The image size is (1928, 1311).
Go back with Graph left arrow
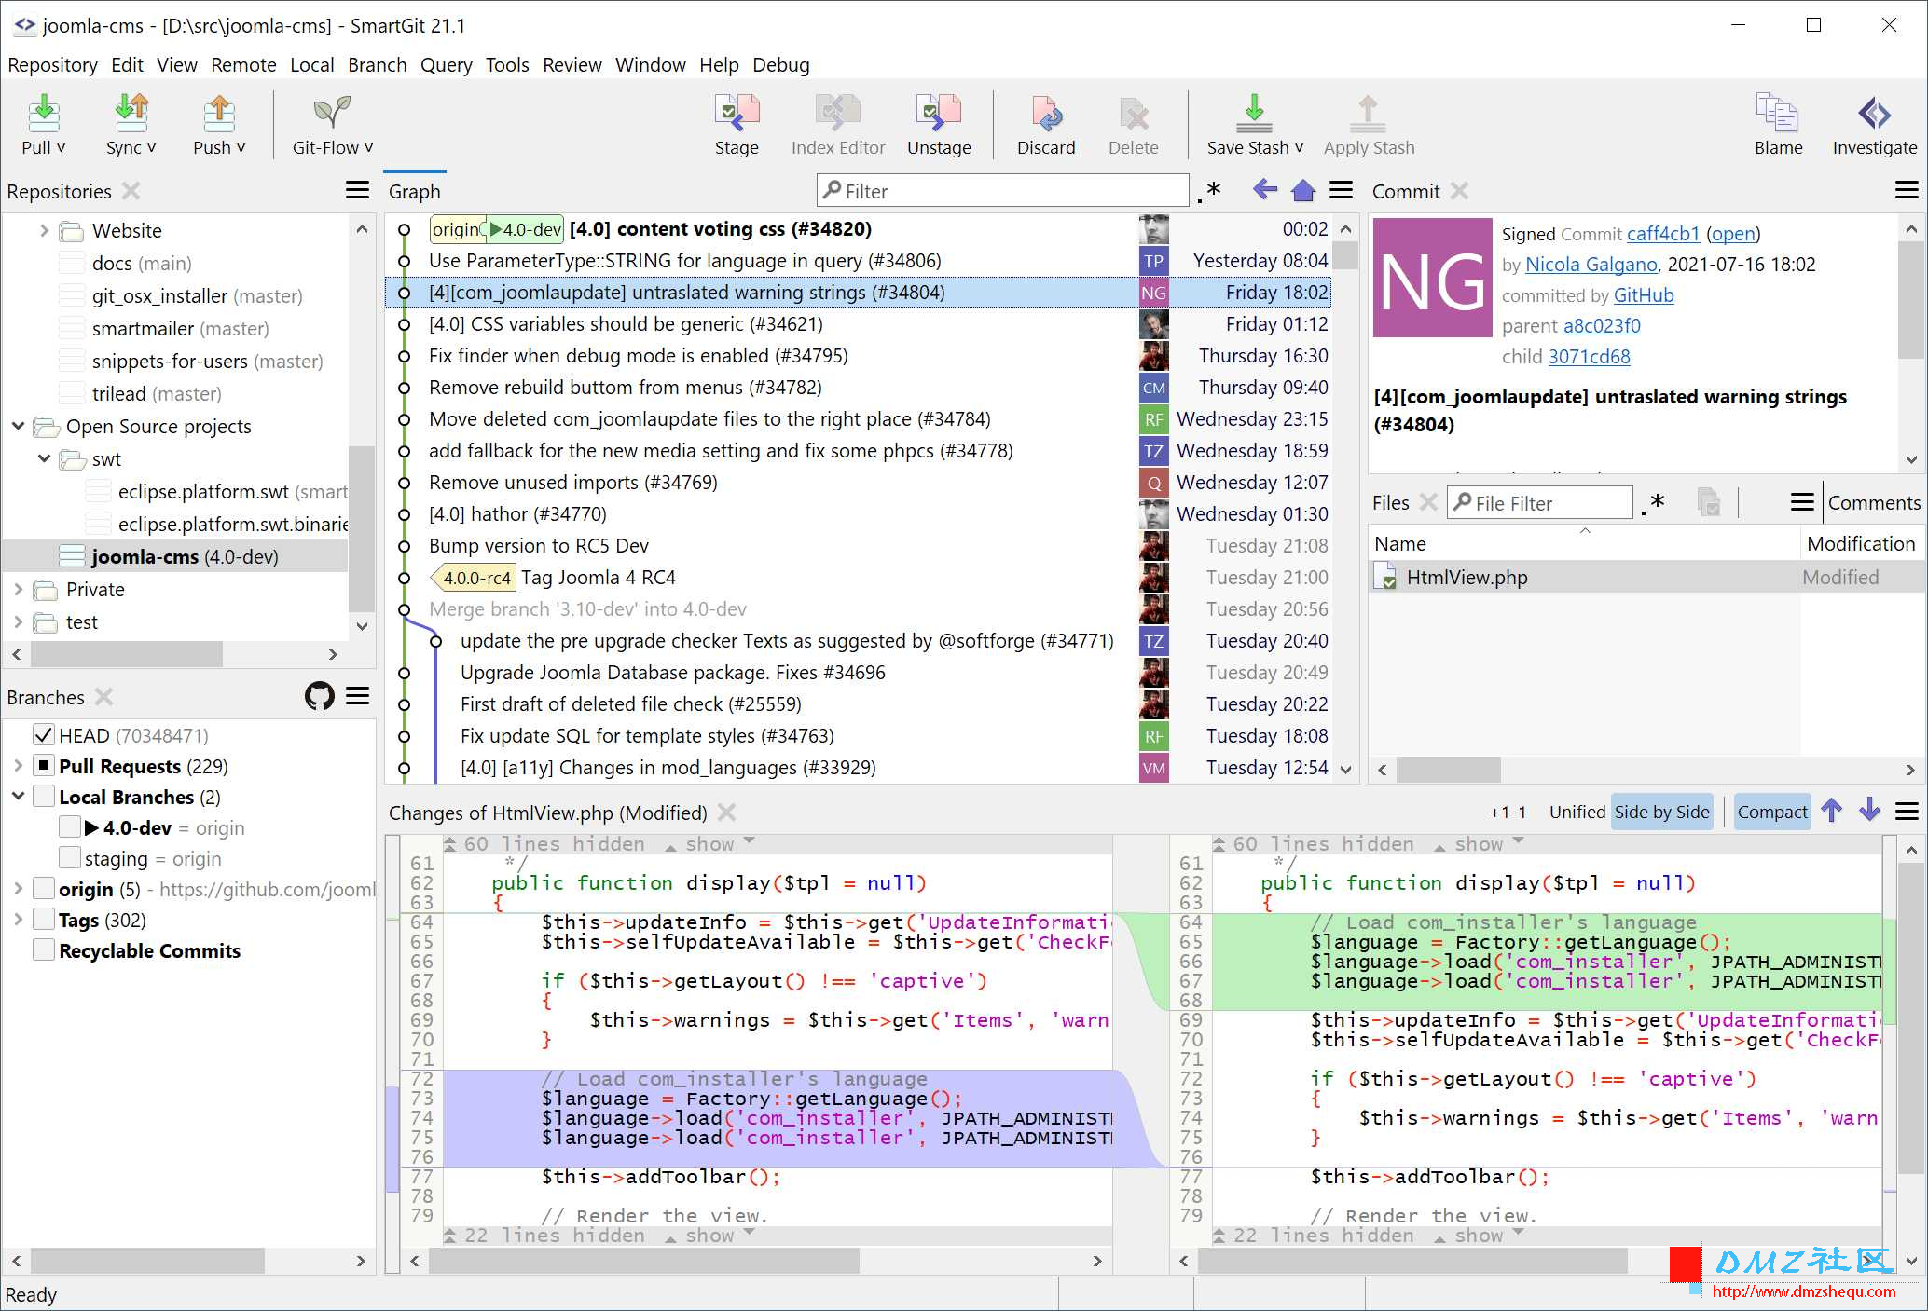pos(1264,190)
